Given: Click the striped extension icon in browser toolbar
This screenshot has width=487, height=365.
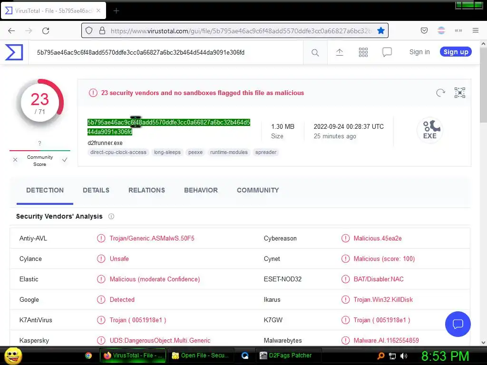Looking at the screenshot, I should [x=441, y=30].
